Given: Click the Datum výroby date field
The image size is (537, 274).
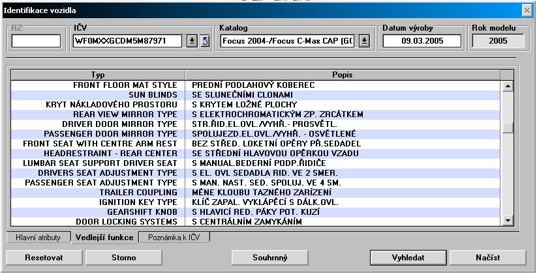Looking at the screenshot, I should pos(422,41).
